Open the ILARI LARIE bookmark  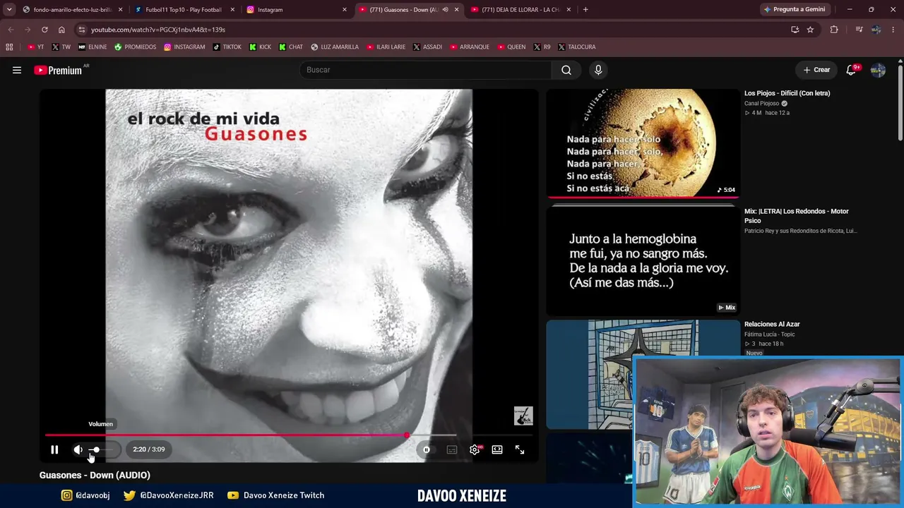tap(386, 47)
